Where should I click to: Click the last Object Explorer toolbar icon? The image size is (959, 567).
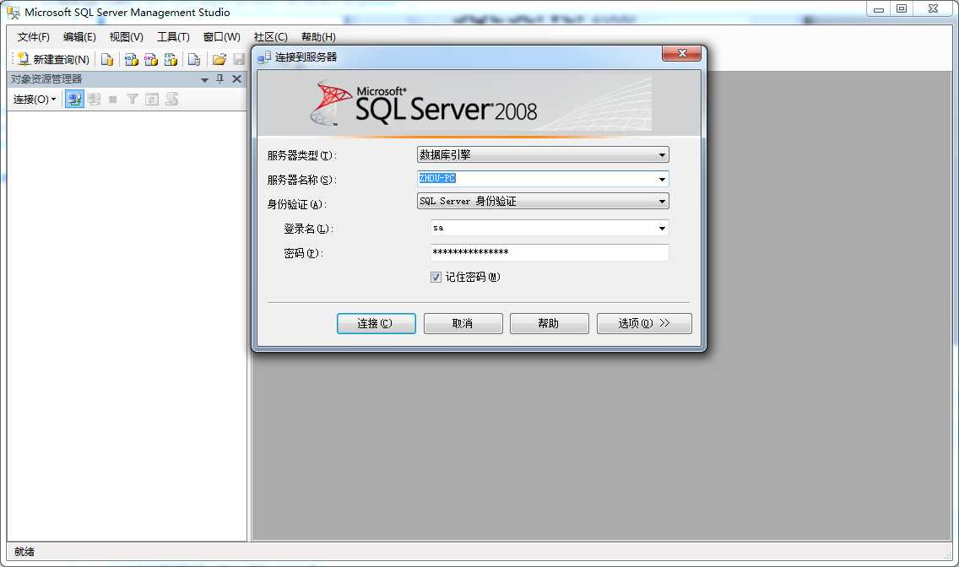click(x=171, y=99)
